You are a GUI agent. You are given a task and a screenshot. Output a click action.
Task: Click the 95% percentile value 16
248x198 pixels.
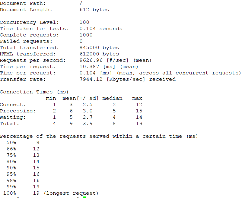[x=36, y=174]
